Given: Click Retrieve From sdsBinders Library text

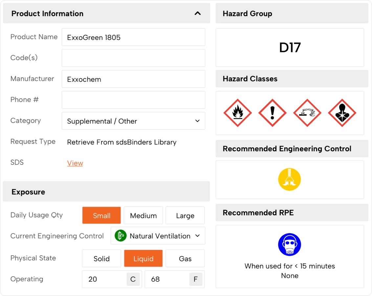Looking at the screenshot, I should click(122, 142).
